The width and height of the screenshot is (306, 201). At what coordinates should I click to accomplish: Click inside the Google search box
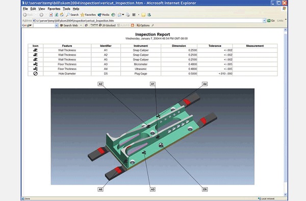(x=44, y=25)
